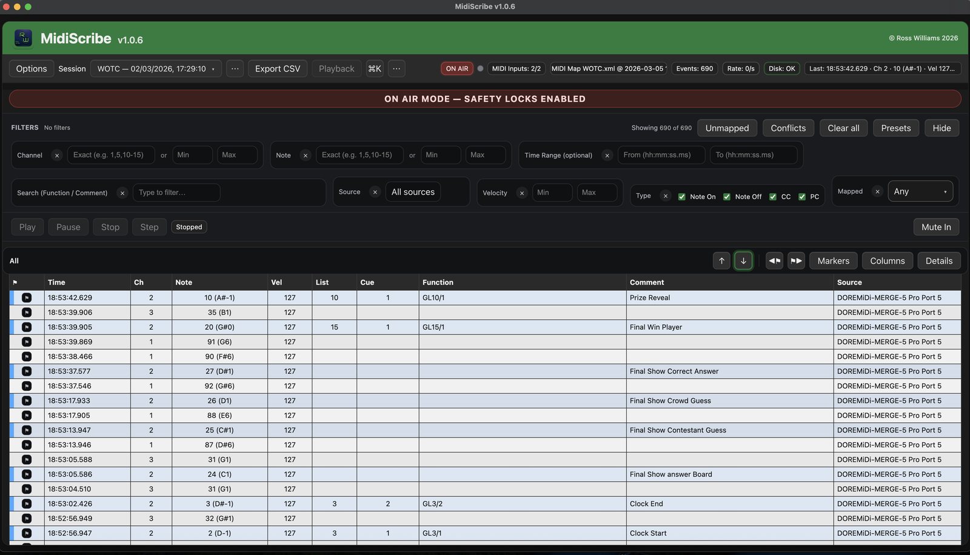
Task: Toggle the PC type checkbox
Action: pyautogui.click(x=802, y=196)
